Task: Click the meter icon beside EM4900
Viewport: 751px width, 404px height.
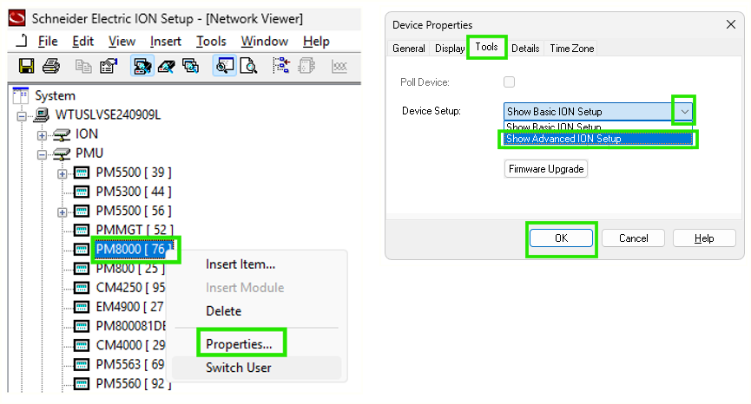Action: pyautogui.click(x=82, y=307)
